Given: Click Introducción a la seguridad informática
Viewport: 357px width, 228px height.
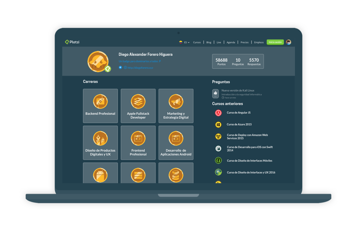Looking at the screenshot, I should coord(242,94).
